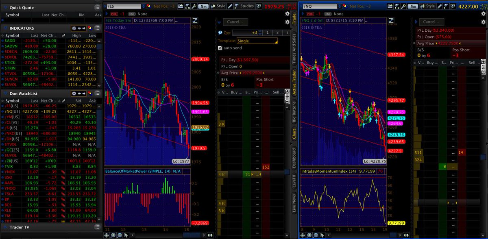Select the /ES chart drawing pencil tool
Viewport: 488px width, 239px height.
tap(230, 7)
